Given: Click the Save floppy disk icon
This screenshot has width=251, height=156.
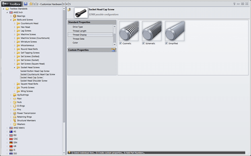Looking at the screenshot, I should (x=26, y=4).
